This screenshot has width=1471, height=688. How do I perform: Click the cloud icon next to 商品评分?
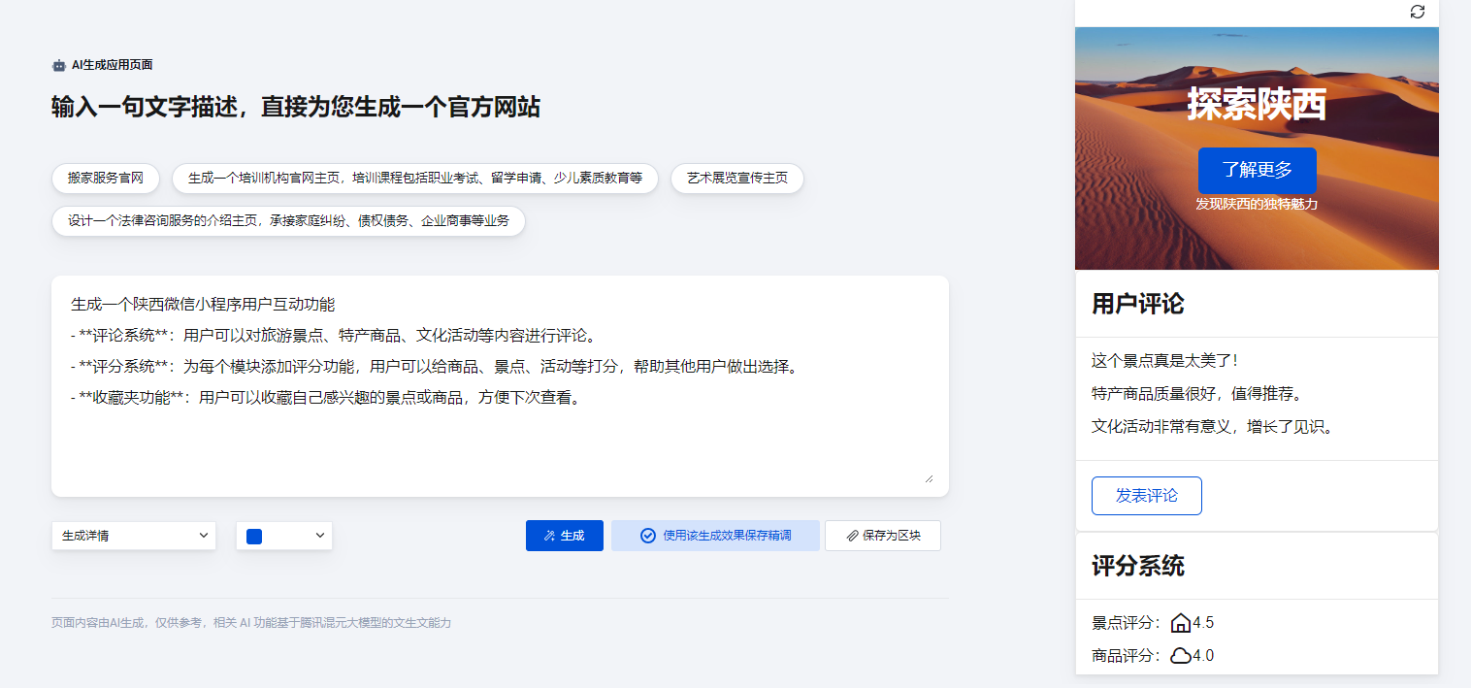coord(1181,656)
